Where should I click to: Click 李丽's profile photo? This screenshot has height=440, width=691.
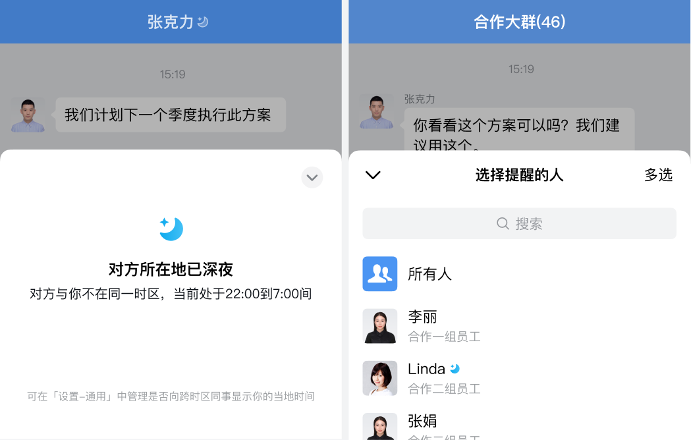point(380,326)
